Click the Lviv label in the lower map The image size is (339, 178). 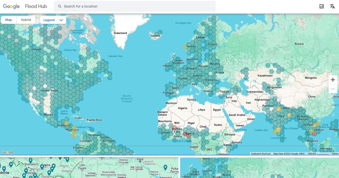pyautogui.click(x=82, y=166)
